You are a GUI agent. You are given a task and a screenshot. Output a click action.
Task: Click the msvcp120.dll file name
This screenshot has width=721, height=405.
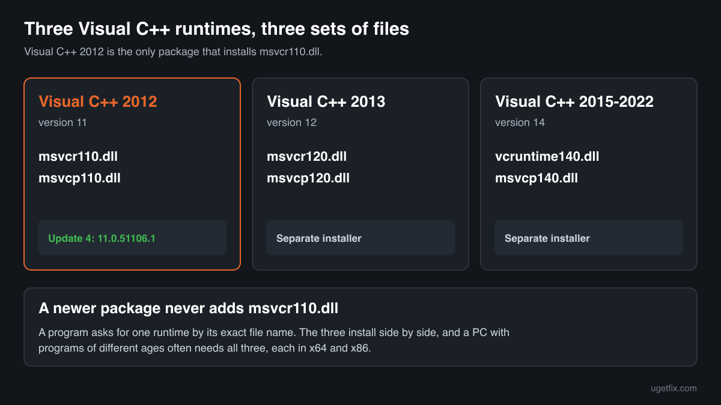point(308,178)
